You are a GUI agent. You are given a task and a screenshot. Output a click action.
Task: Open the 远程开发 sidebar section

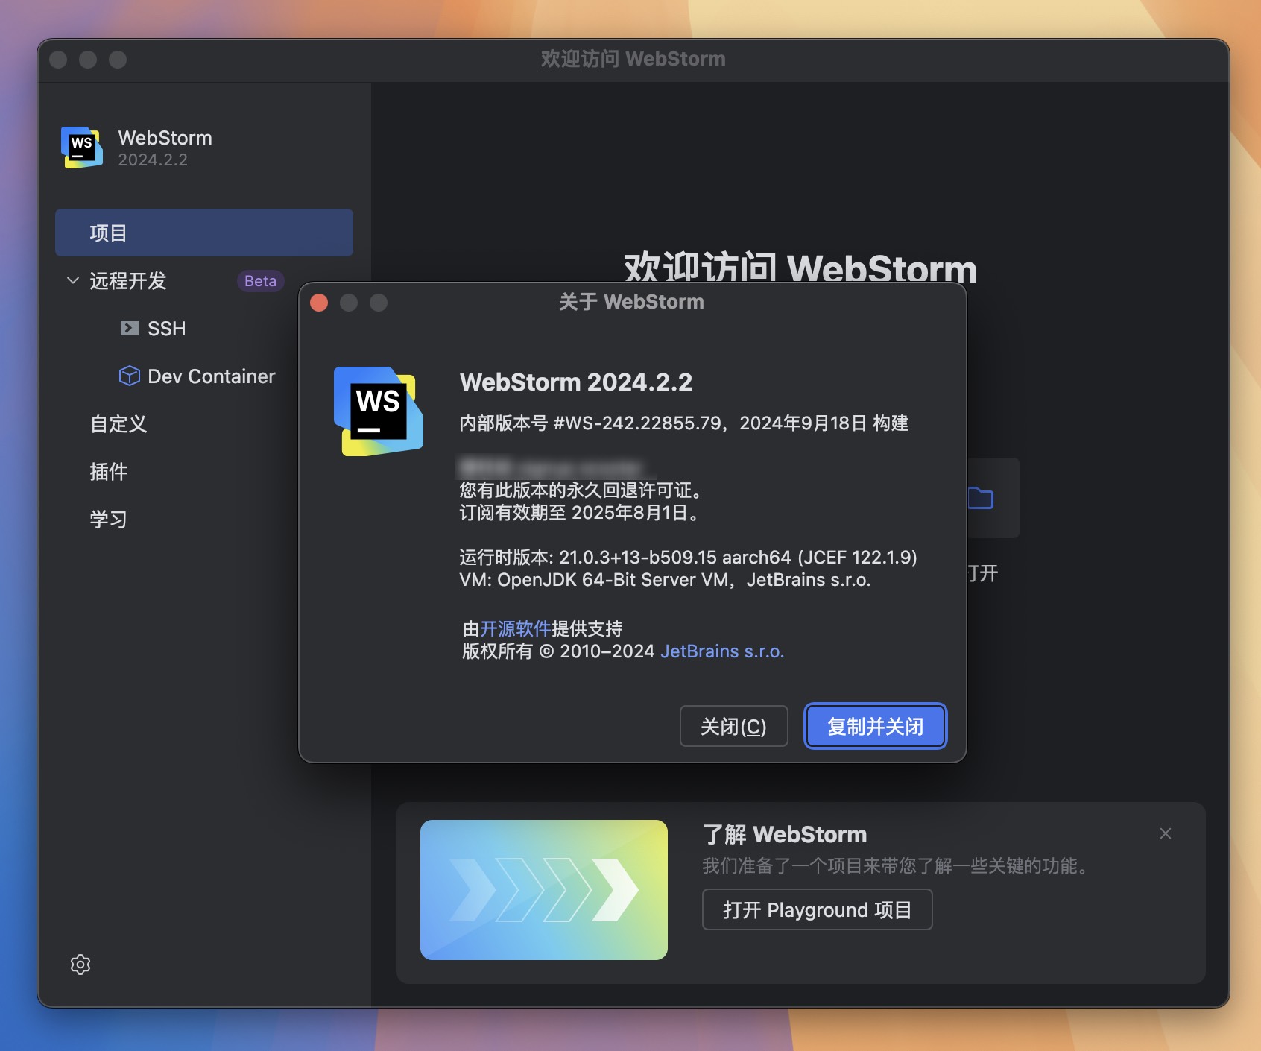coord(128,280)
